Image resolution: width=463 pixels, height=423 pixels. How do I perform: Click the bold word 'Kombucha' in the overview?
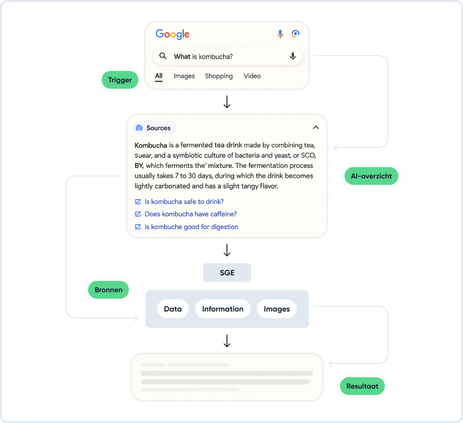pos(151,145)
